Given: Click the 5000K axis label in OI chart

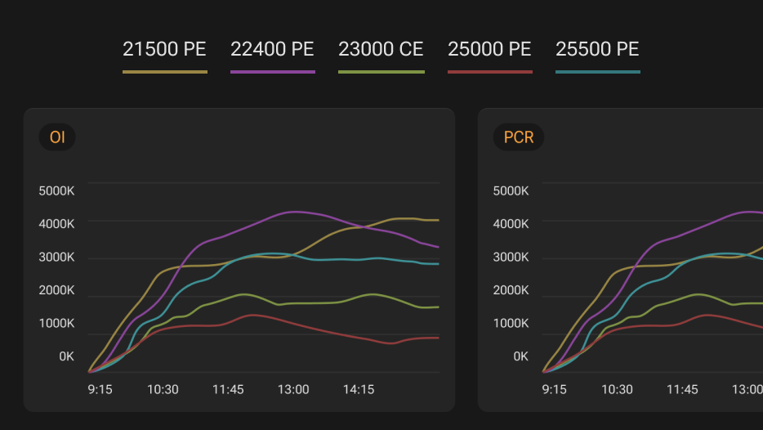Looking at the screenshot, I should 57,190.
